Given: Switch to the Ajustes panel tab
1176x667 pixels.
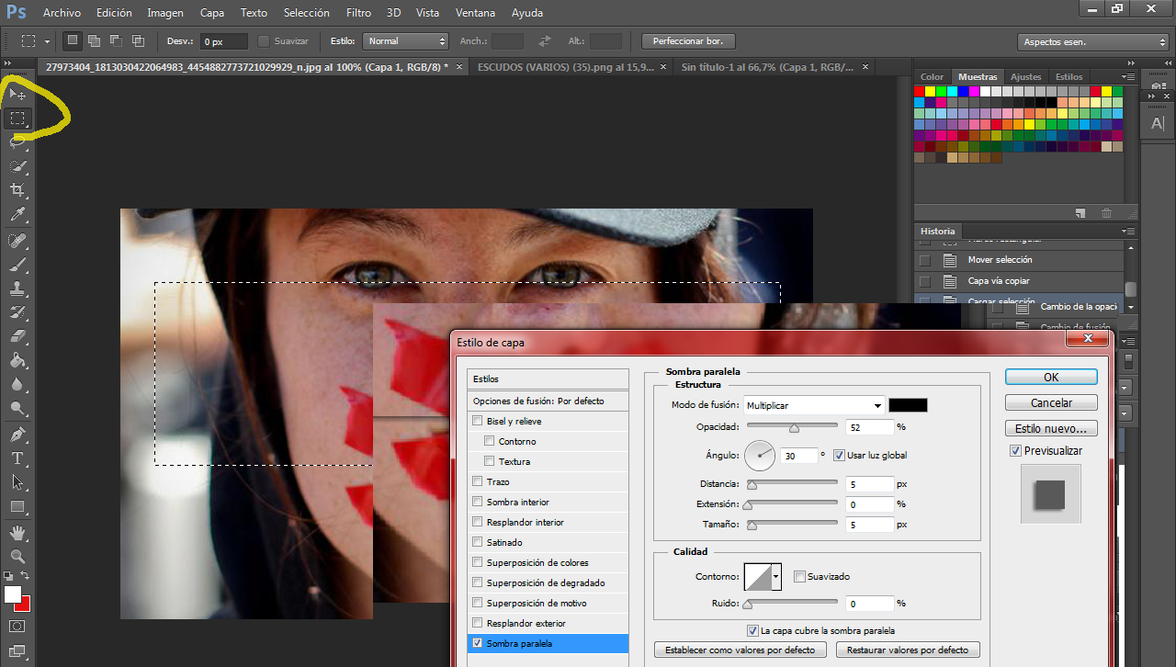Looking at the screenshot, I should point(1025,77).
